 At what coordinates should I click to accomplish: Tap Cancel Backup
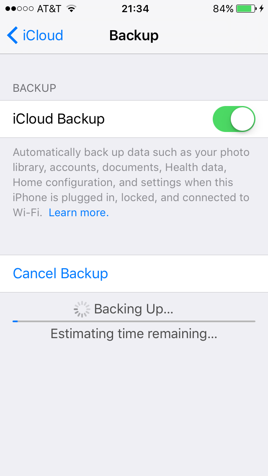(x=60, y=274)
